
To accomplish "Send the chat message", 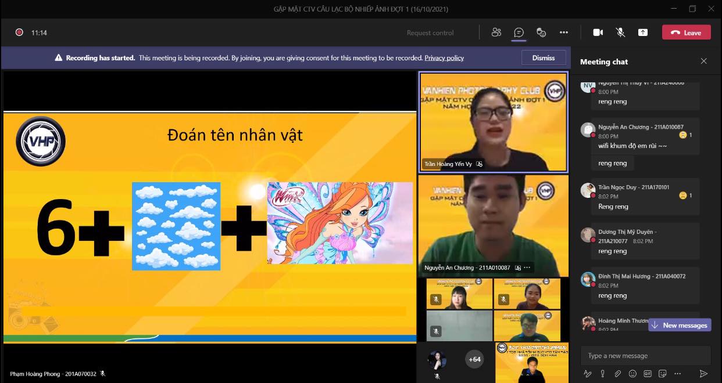I will click(x=703, y=374).
